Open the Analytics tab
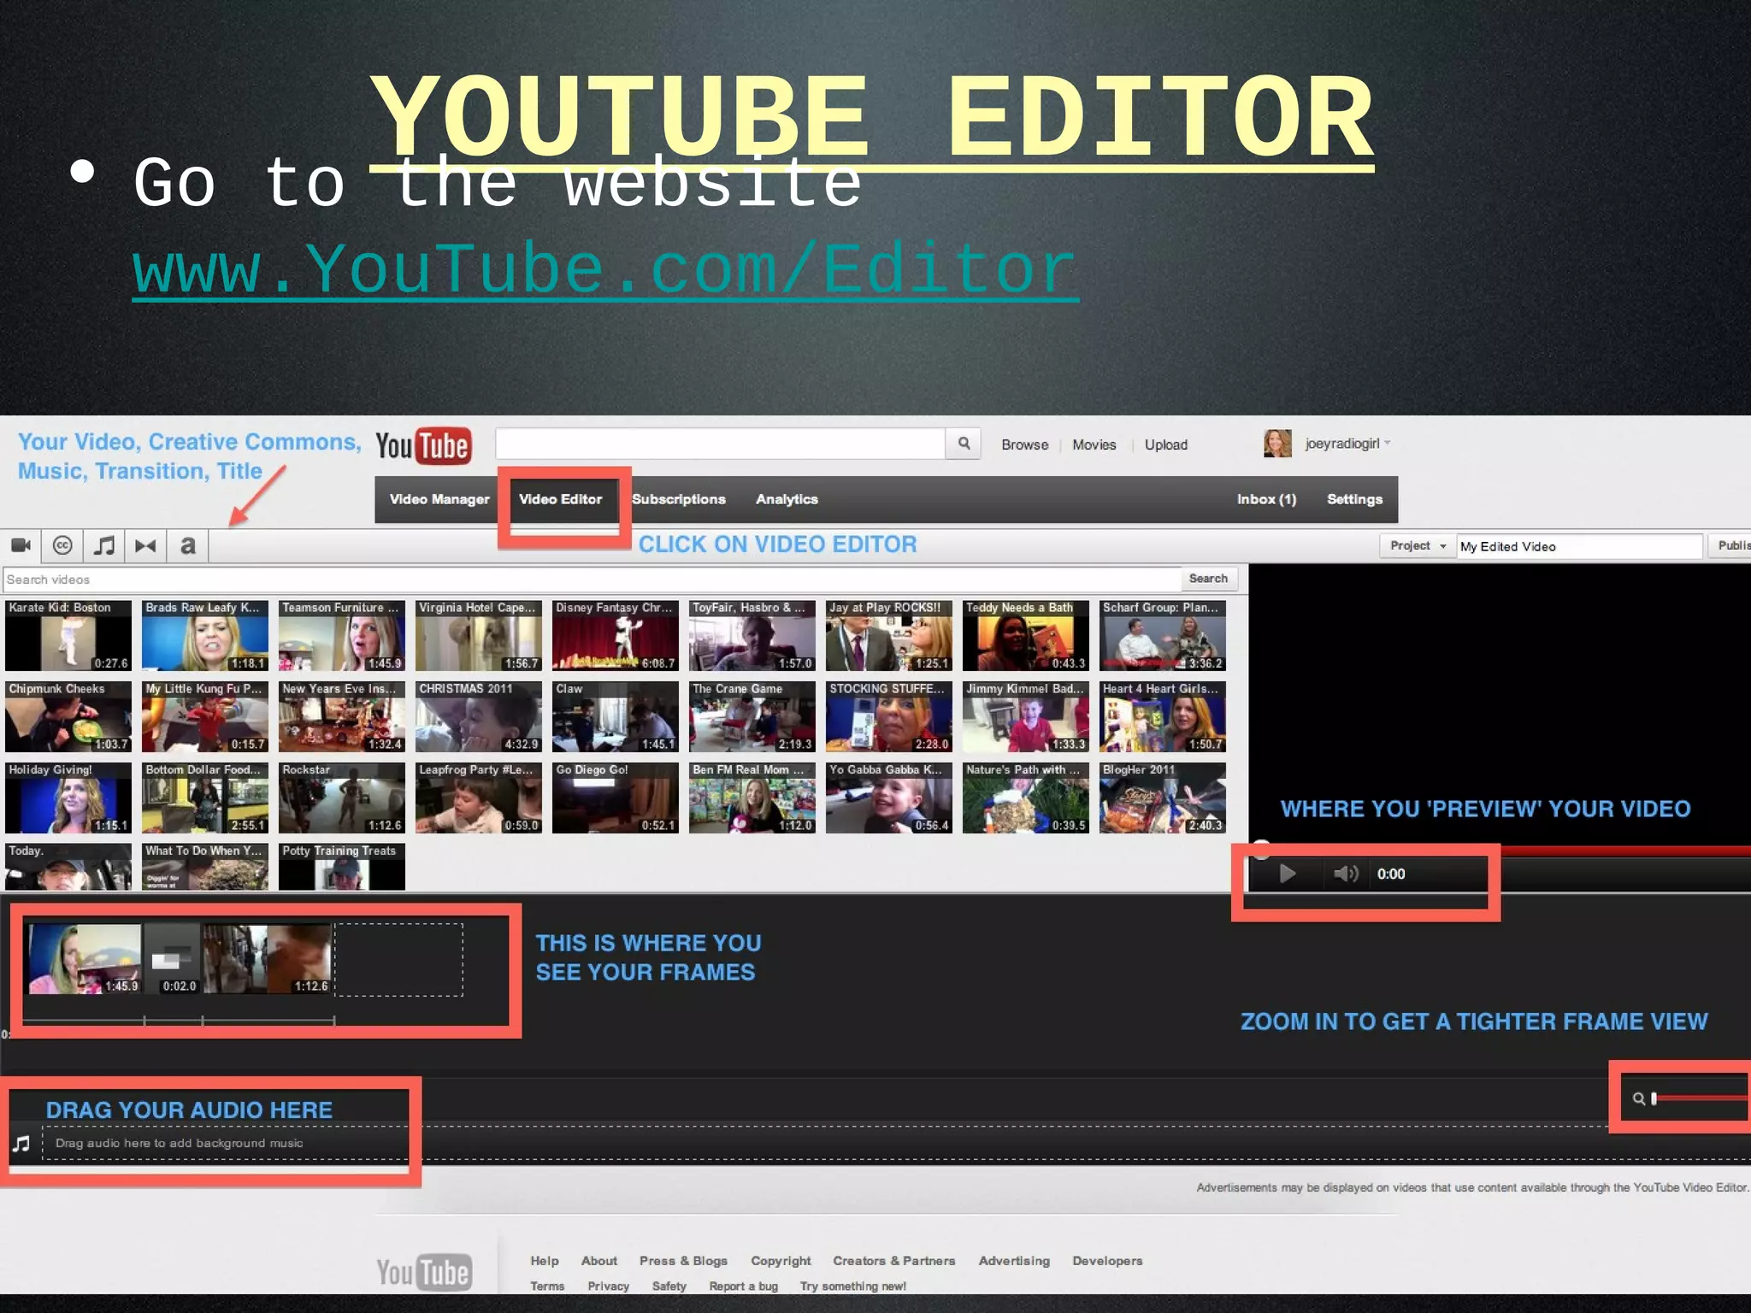Screen dimensions: 1751x1313 [787, 499]
